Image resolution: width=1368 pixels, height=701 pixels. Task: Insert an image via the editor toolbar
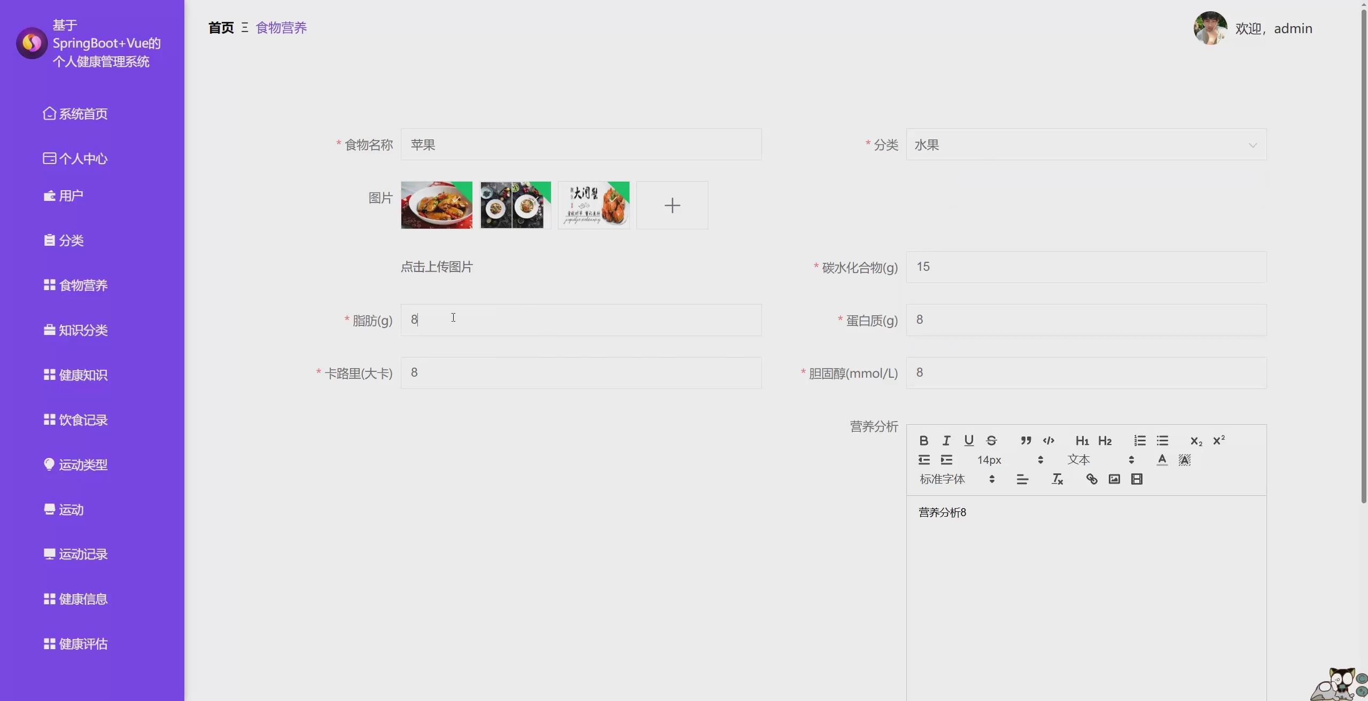tap(1114, 479)
